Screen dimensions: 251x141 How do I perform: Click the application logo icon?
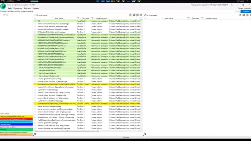point(3,6)
